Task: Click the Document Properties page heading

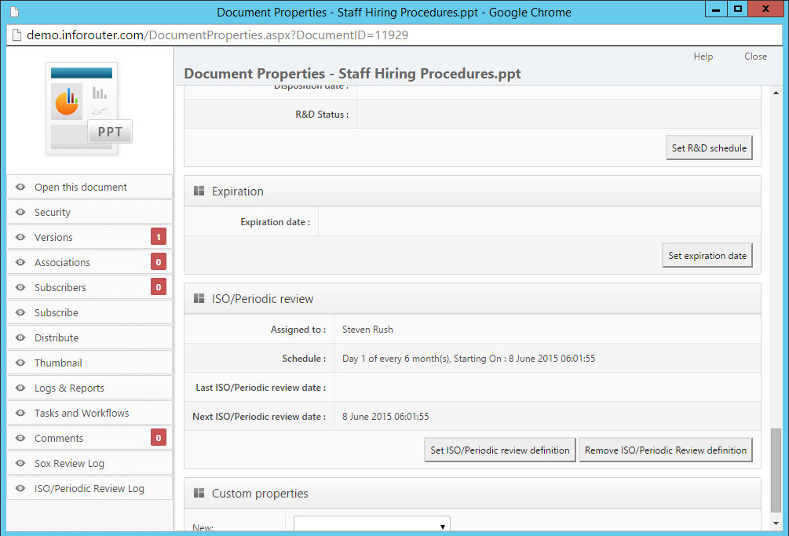Action: pos(352,74)
